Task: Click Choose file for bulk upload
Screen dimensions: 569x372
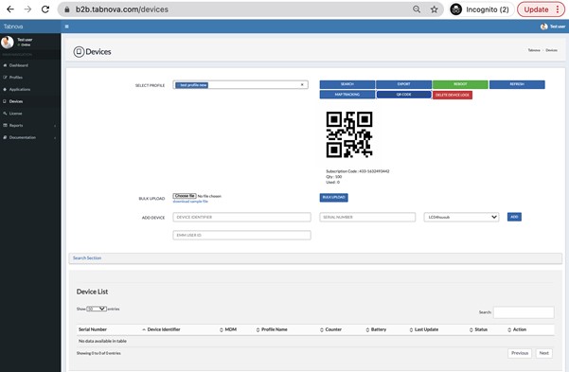Action: coord(185,196)
